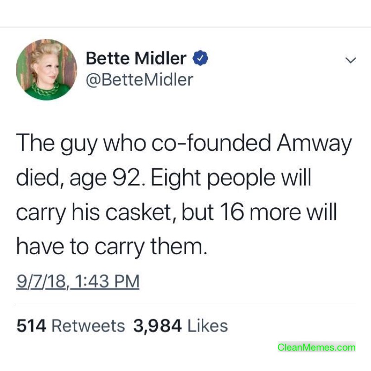Viewport: 371px width, 371px height.
Task: Open the Bette Midler display name
Action: tap(136, 58)
